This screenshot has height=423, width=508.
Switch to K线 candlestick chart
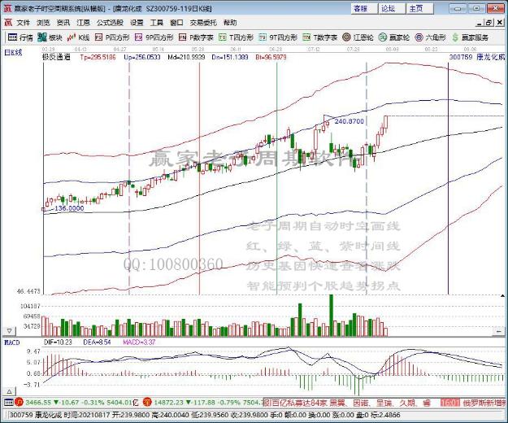point(78,37)
